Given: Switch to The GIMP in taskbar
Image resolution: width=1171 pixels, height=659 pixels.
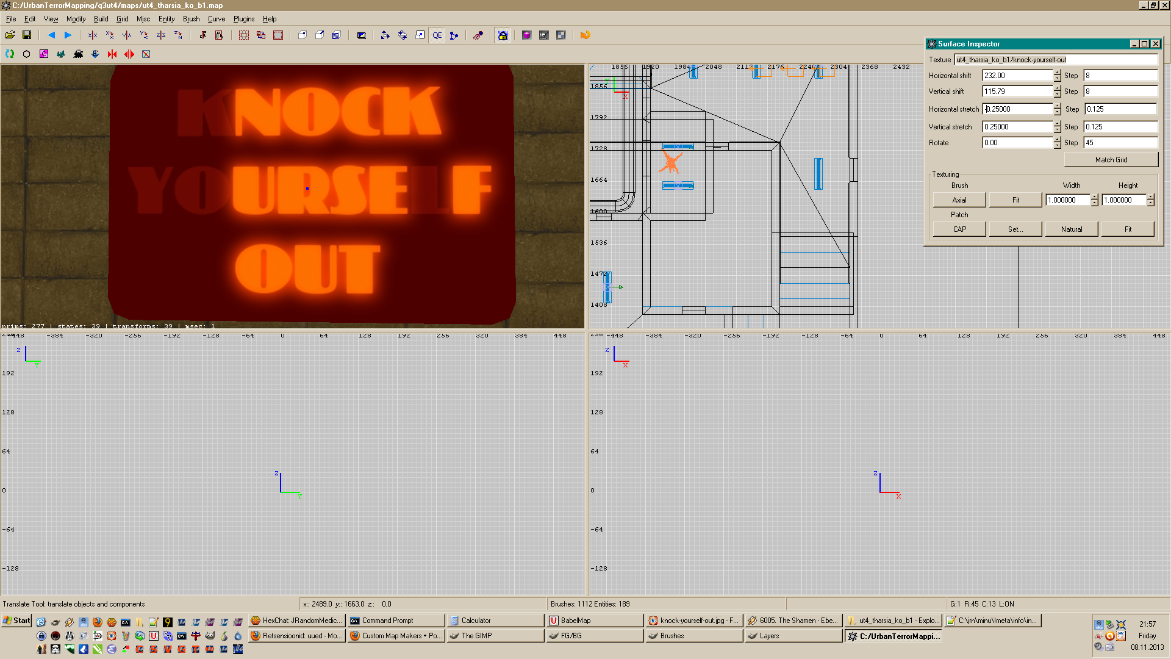Looking at the screenshot, I should coord(494,636).
